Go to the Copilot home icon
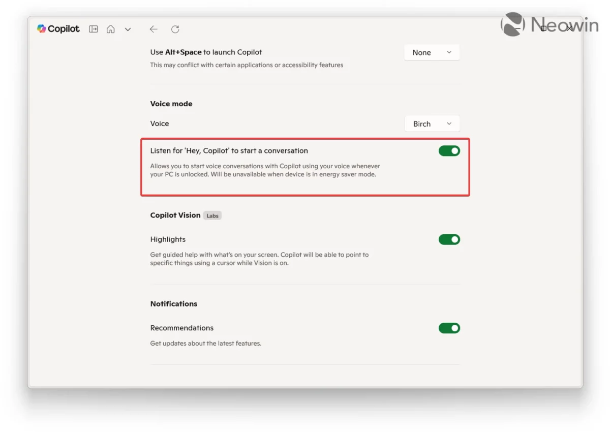 110,29
